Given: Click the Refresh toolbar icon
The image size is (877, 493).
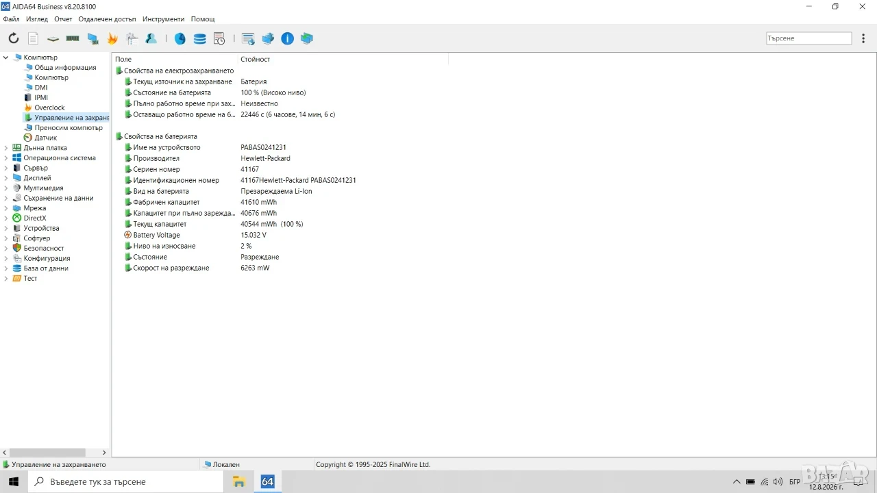Looking at the screenshot, I should coord(14,38).
